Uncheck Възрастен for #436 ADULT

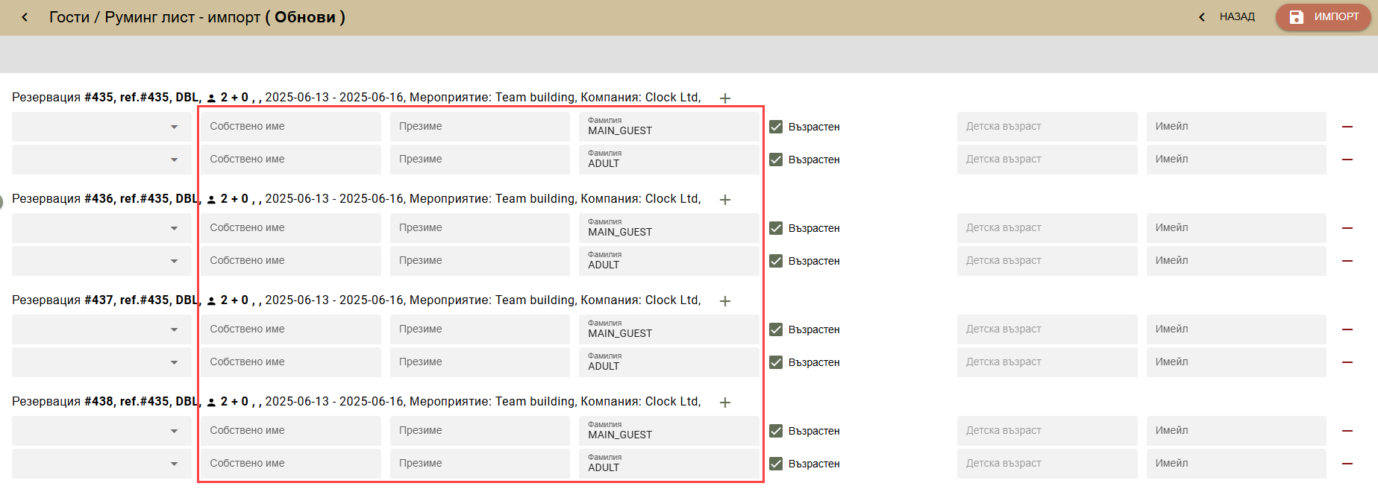click(x=776, y=261)
